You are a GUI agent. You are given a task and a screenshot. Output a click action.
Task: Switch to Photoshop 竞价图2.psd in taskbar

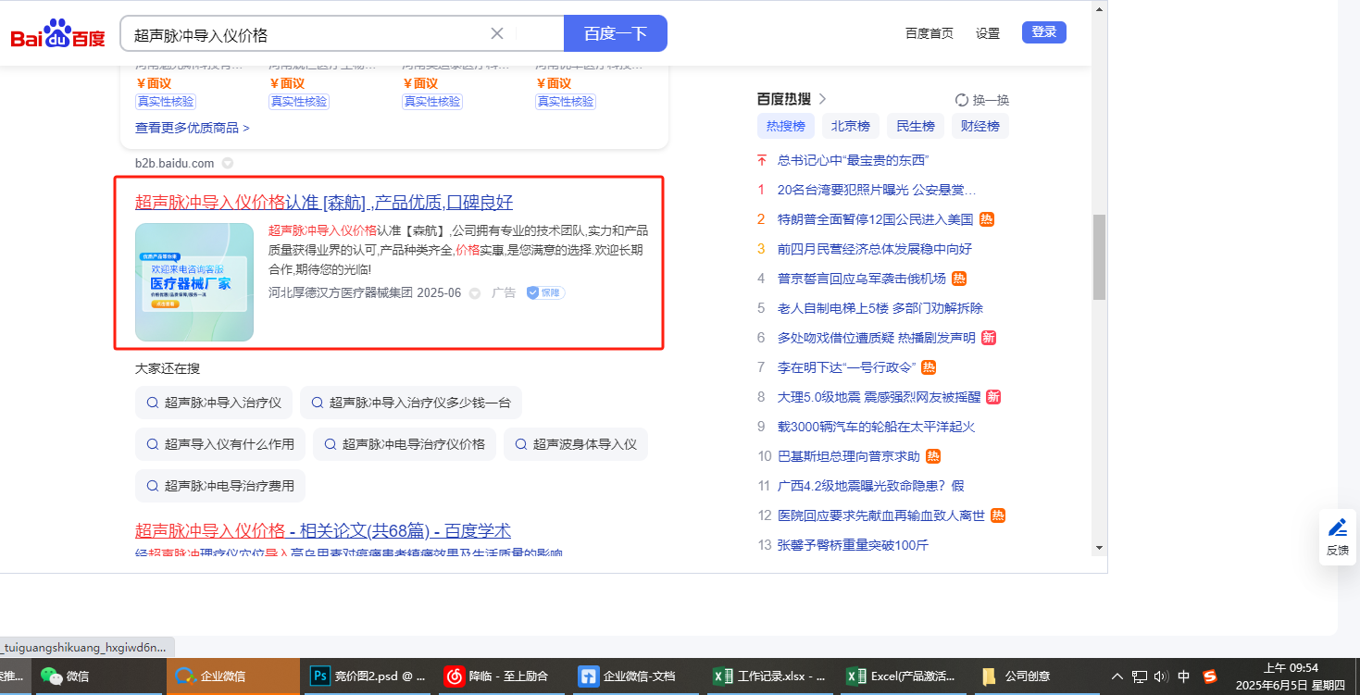(x=368, y=676)
